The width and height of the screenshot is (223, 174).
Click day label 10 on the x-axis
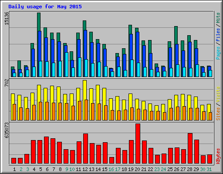(x=72, y=169)
